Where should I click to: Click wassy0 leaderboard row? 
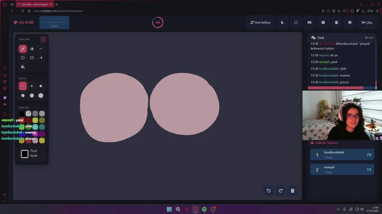click(x=342, y=169)
